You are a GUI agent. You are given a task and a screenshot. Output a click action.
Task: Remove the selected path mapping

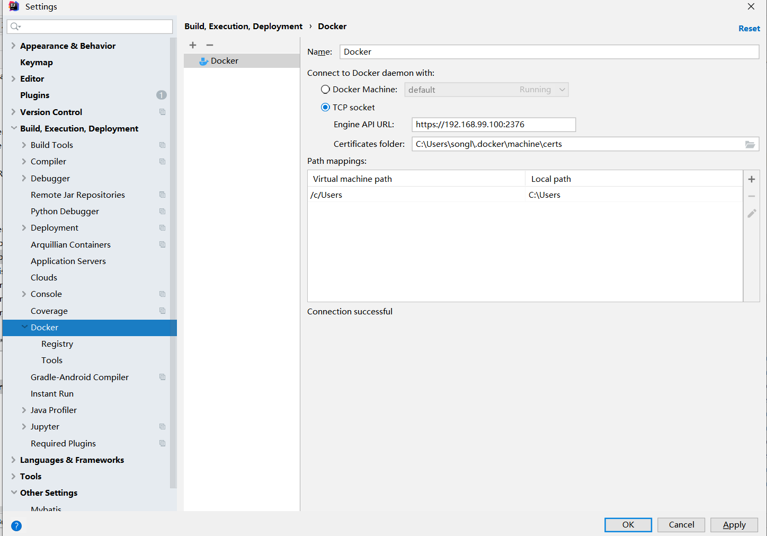coord(752,196)
